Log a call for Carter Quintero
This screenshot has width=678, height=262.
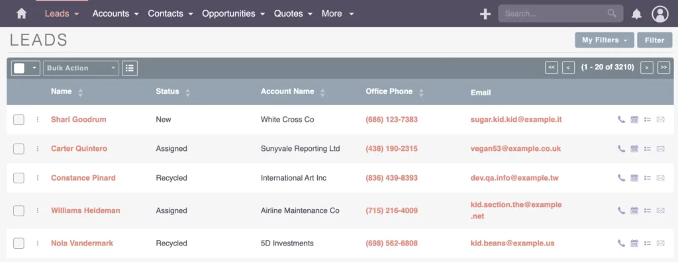[621, 149]
